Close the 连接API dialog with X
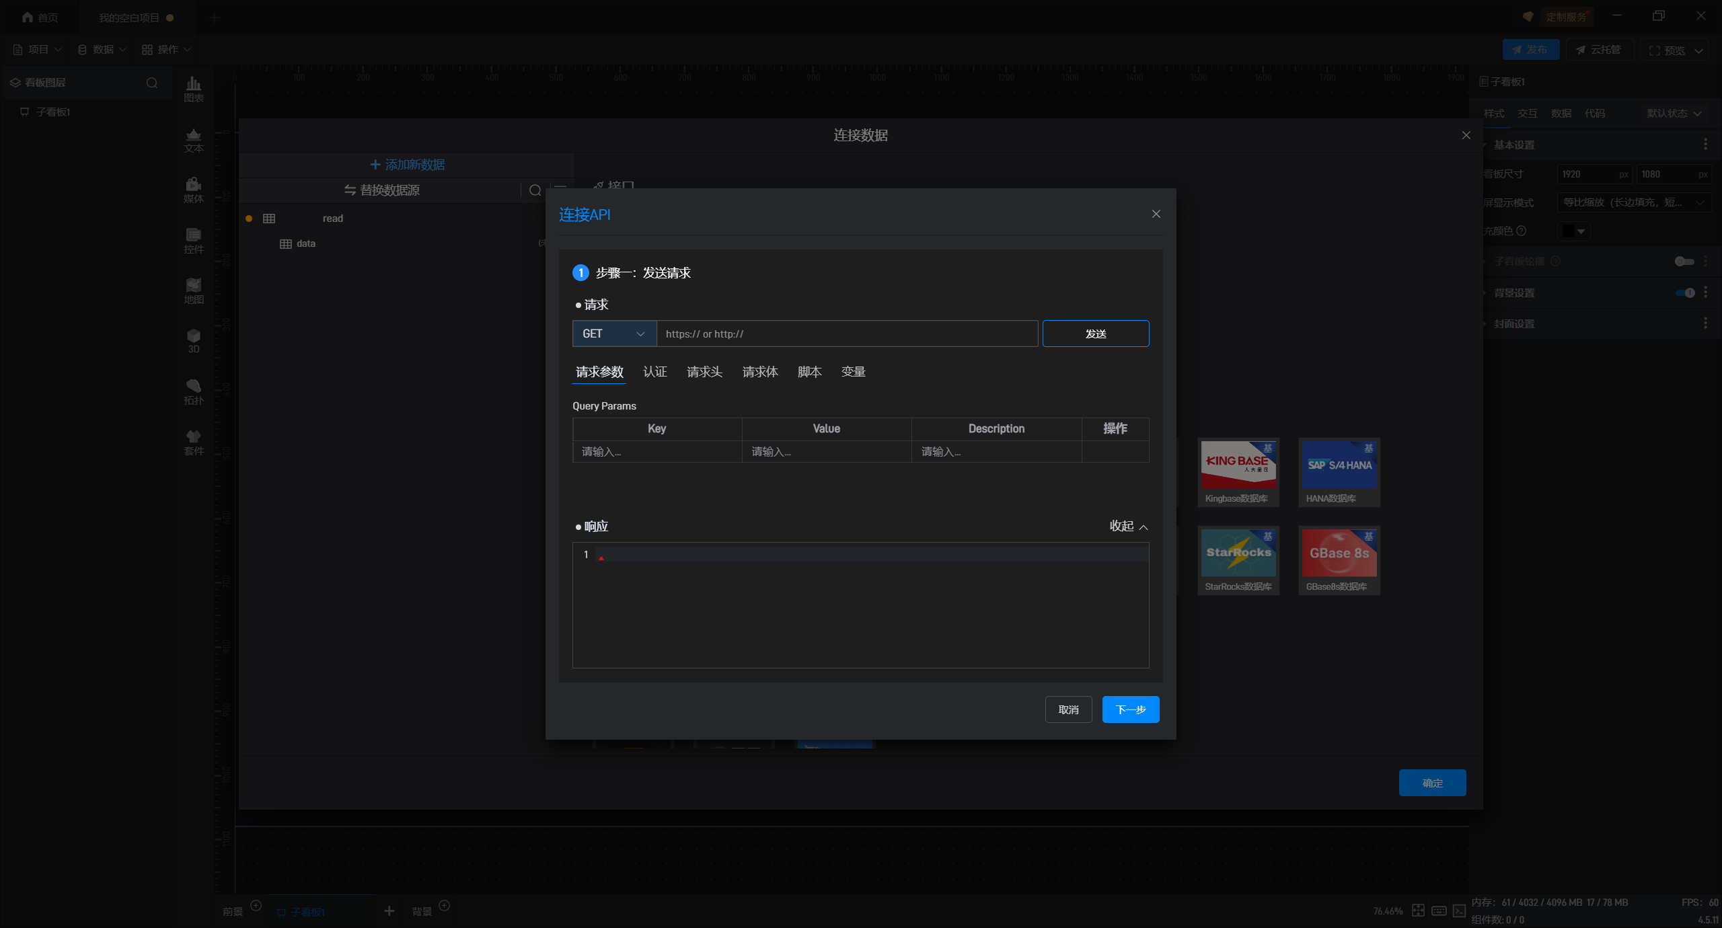The width and height of the screenshot is (1722, 928). pyautogui.click(x=1156, y=214)
